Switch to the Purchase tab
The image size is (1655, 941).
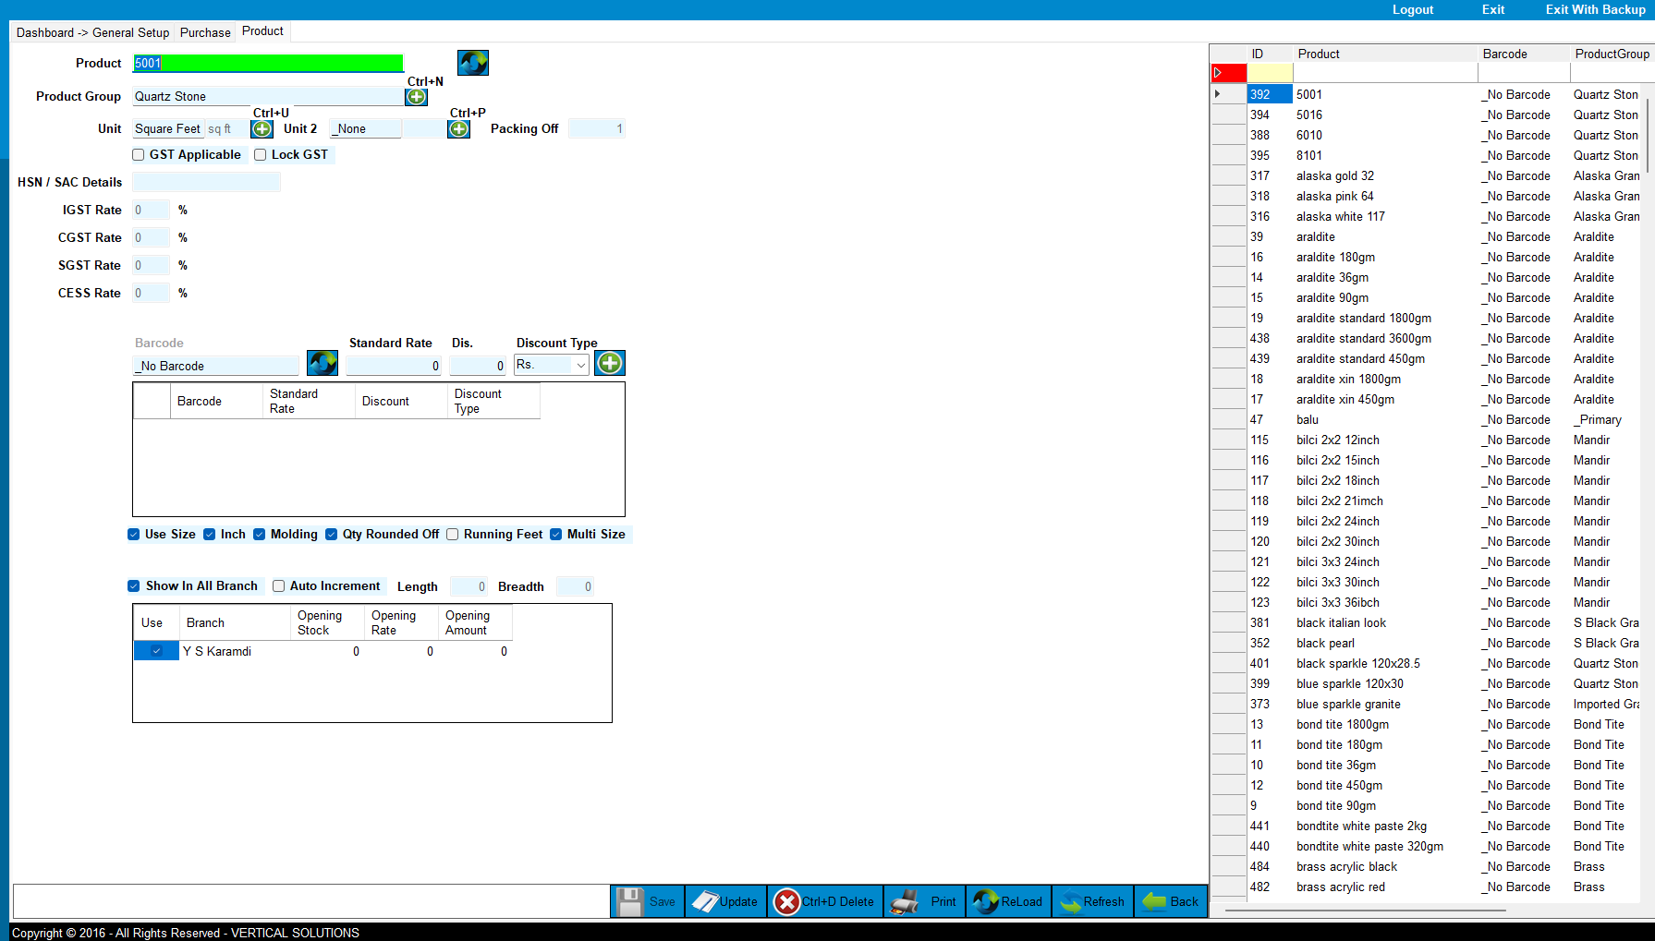pos(205,32)
